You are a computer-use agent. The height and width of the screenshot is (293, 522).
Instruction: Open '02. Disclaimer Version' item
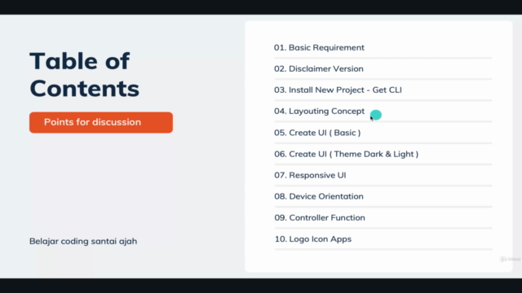click(x=319, y=68)
